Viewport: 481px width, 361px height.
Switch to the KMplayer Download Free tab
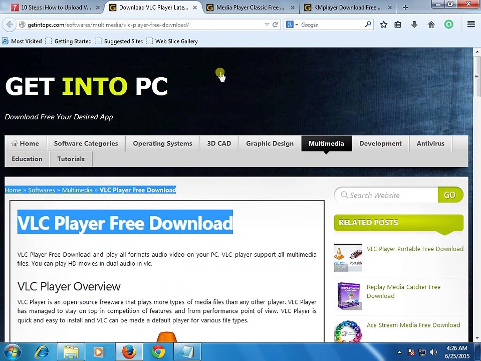point(347,8)
